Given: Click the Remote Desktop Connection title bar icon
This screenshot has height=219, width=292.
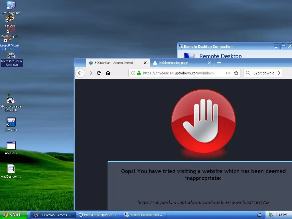Looking at the screenshot, I should point(181,46).
